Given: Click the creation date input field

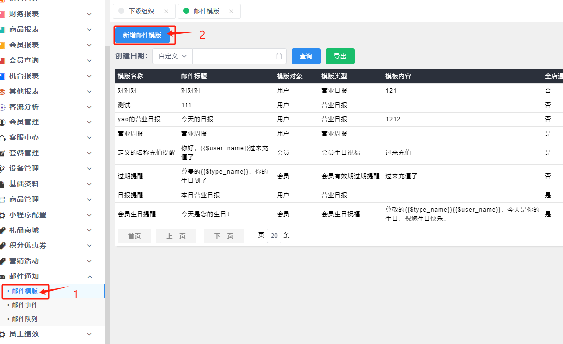Looking at the screenshot, I should [240, 56].
